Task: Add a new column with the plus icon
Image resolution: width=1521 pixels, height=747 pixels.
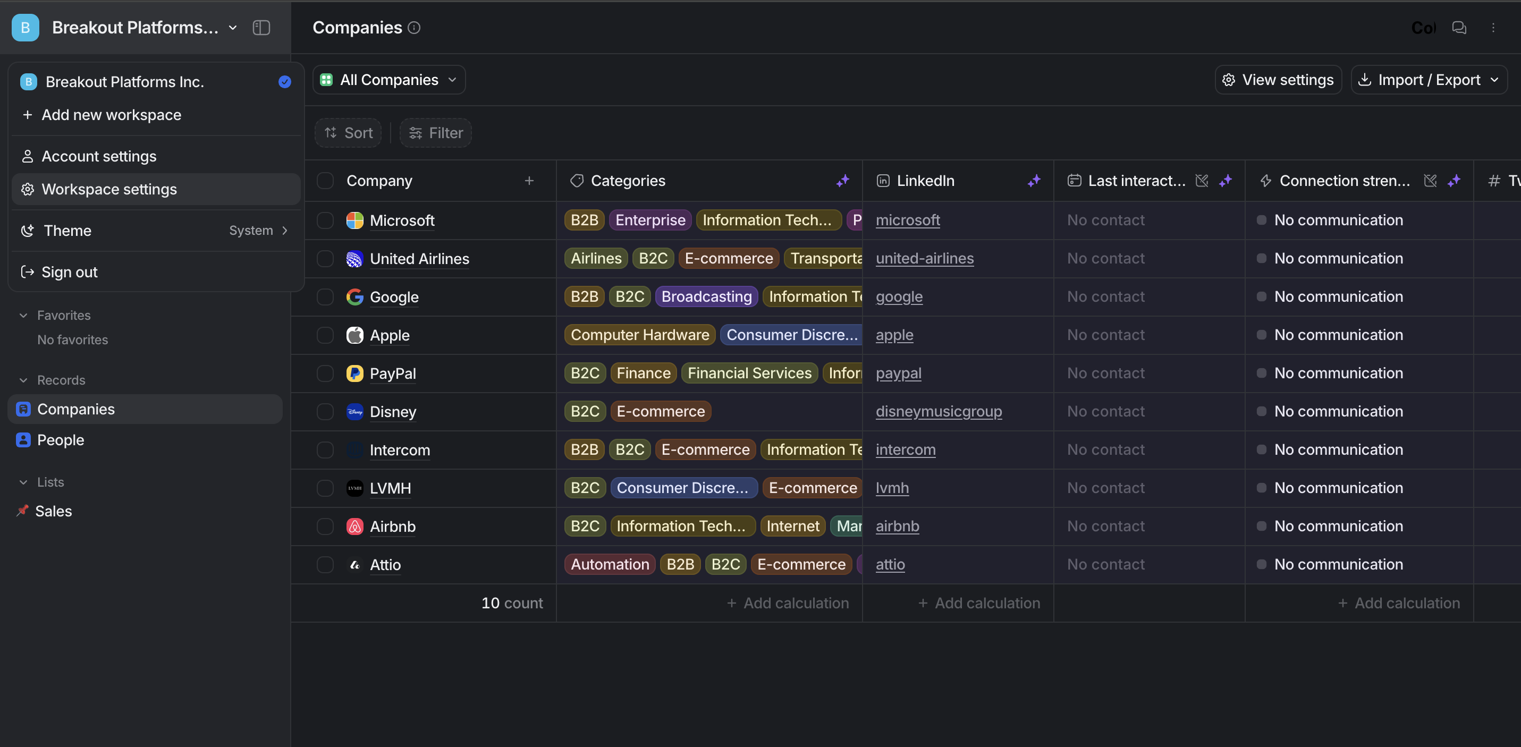Action: 528,181
